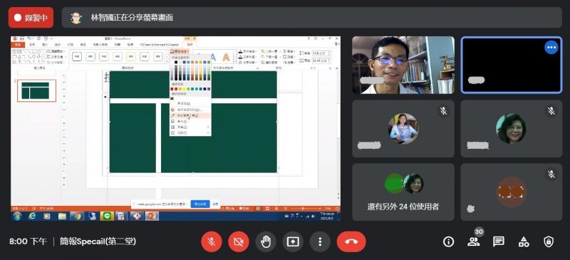Screen dimensions: 570x260
Task: Open the Text Fill dropdown in WordArt styles
Action: point(247,51)
